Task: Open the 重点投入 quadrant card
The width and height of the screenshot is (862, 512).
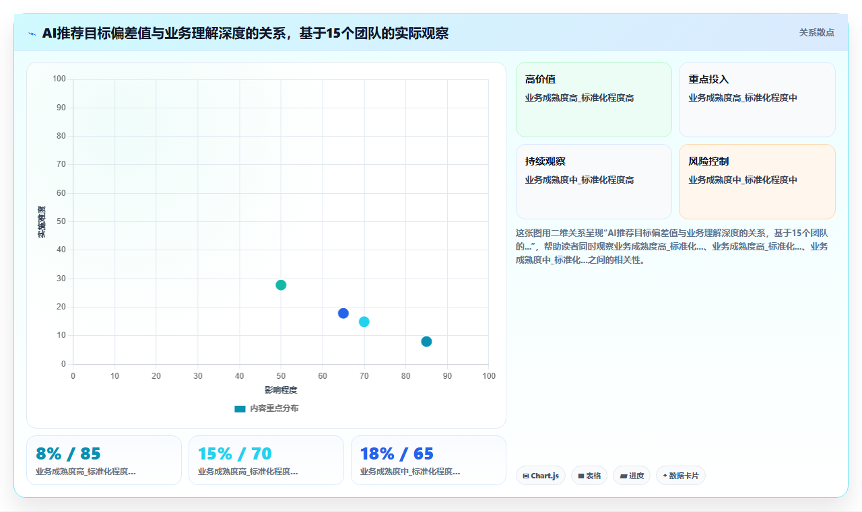Action: (x=757, y=100)
